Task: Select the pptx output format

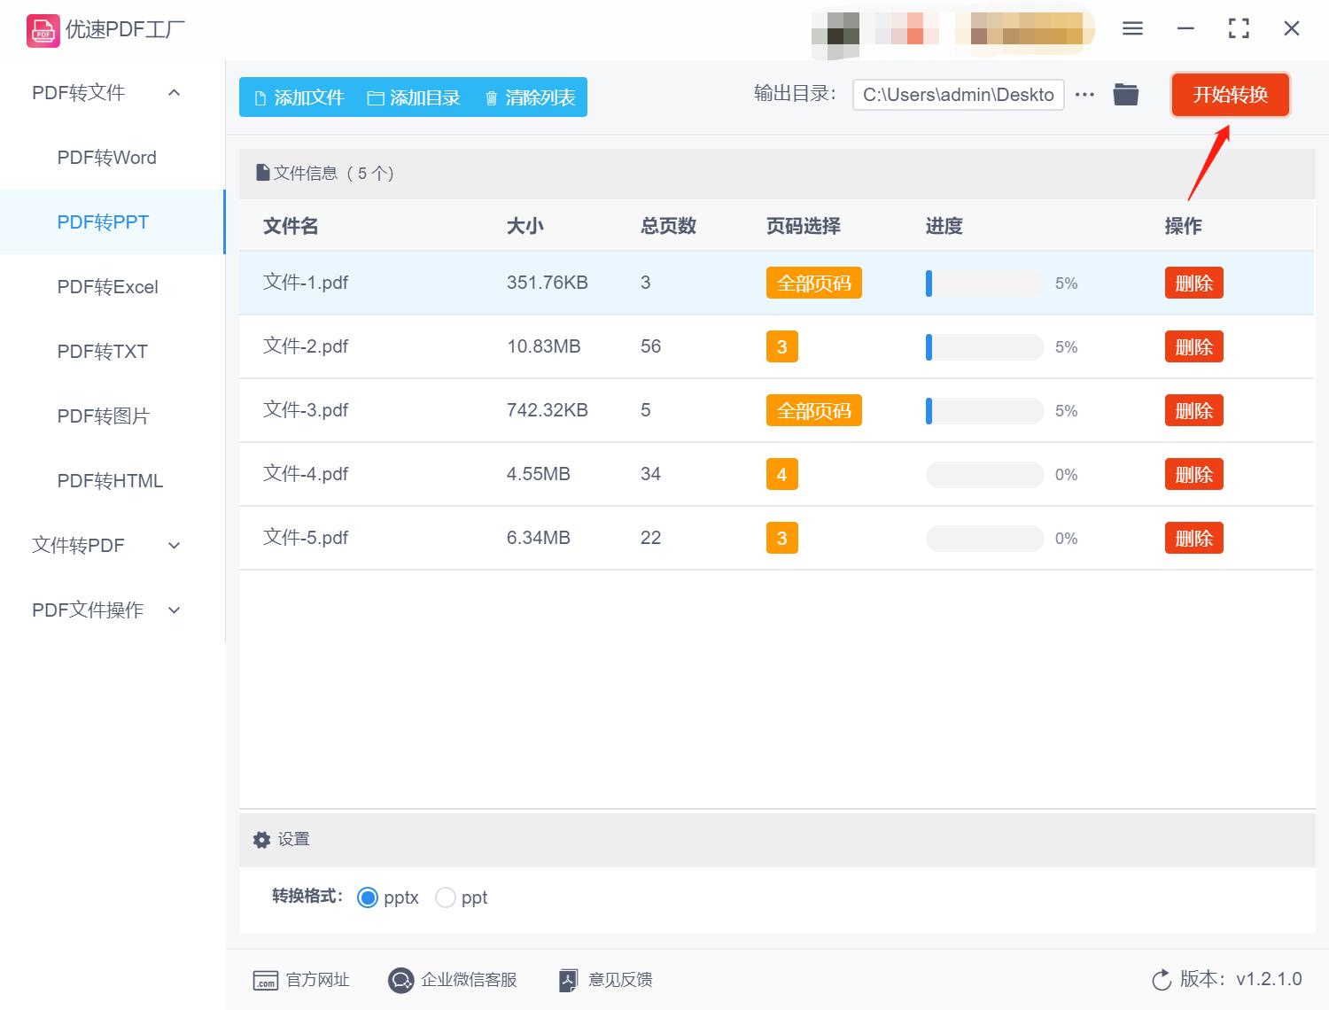Action: pos(368,897)
